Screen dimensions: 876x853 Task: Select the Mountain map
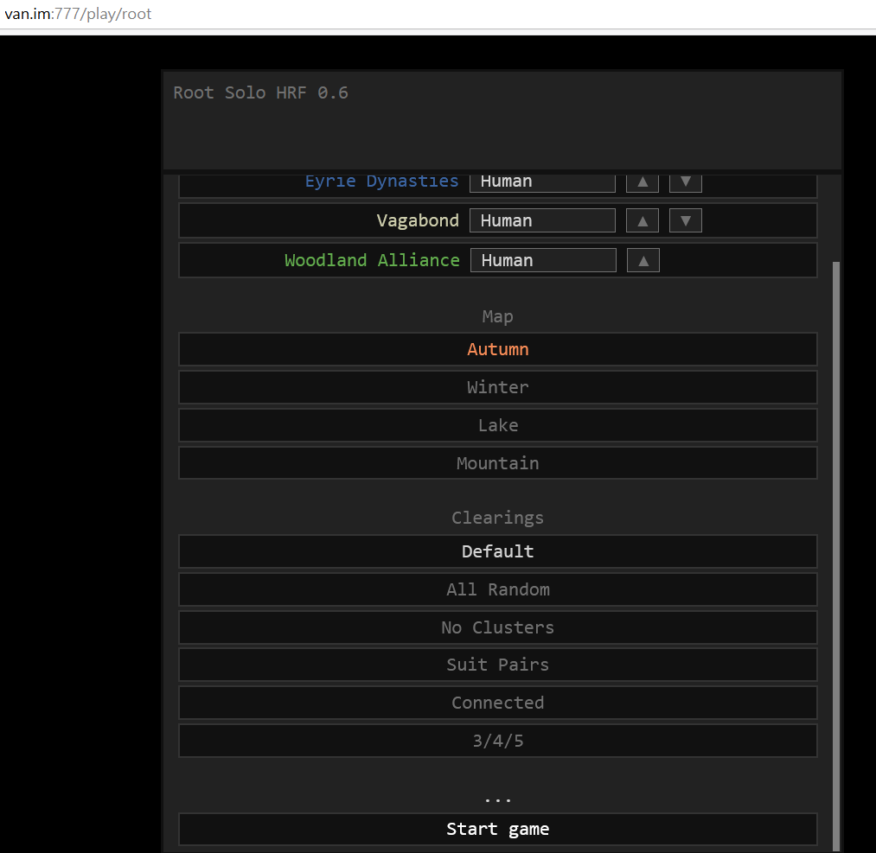498,463
